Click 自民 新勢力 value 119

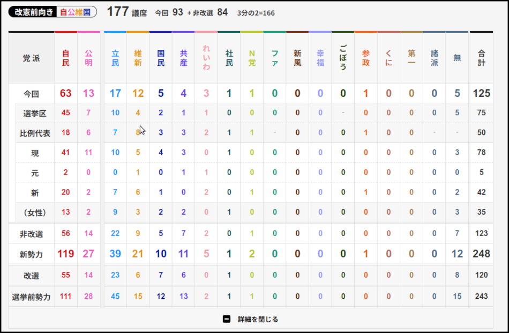tap(65, 254)
